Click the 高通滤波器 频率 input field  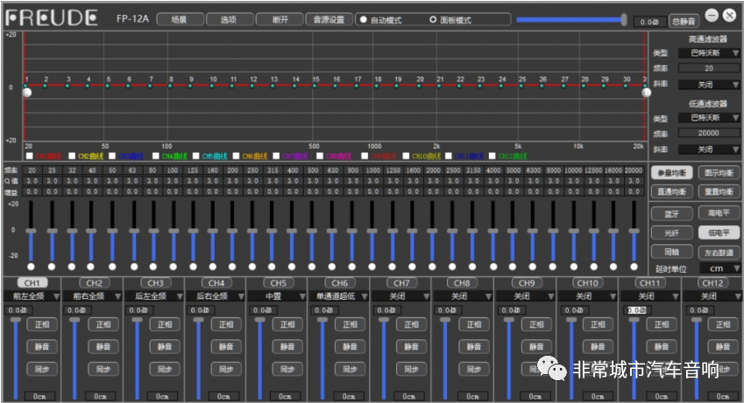tap(709, 68)
